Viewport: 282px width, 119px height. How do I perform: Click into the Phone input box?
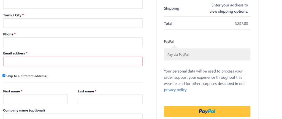pyautogui.click(x=73, y=42)
